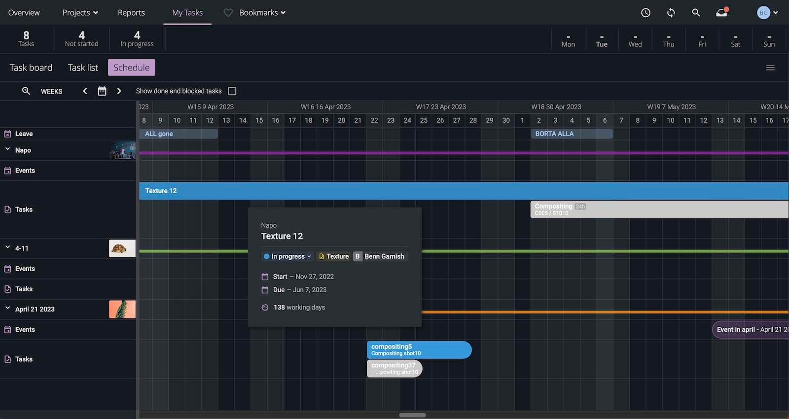Click the horizontal scrollbar handle
789x419 pixels.
point(412,415)
